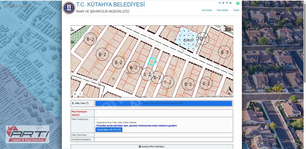
Task: Click the Konut Alanı (93.219 m²) button
Action: point(109,130)
